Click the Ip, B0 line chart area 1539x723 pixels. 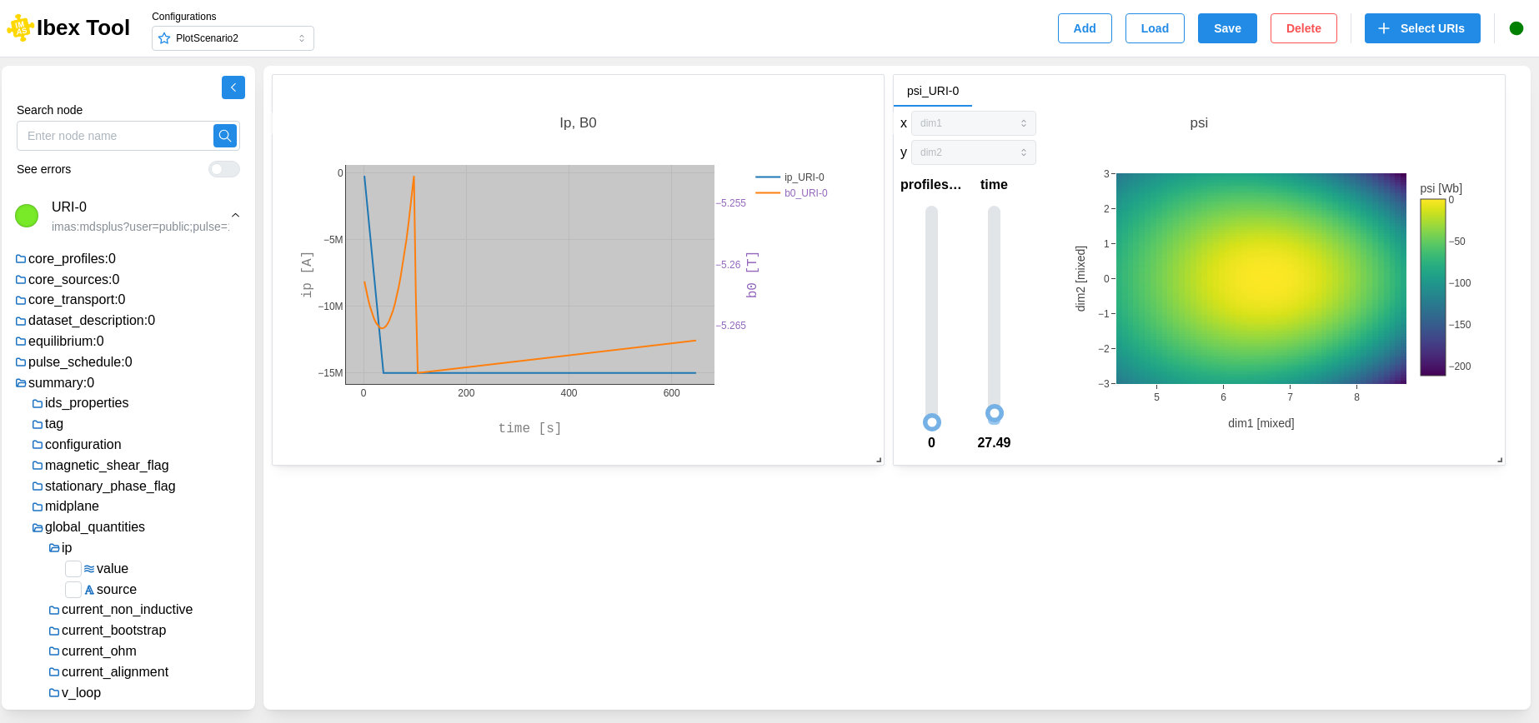click(529, 274)
